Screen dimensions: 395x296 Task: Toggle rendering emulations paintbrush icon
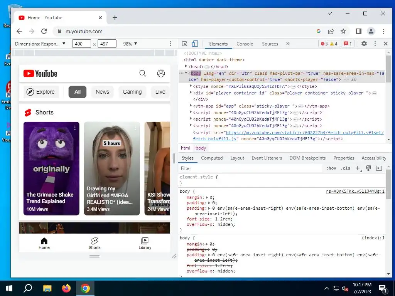368,168
